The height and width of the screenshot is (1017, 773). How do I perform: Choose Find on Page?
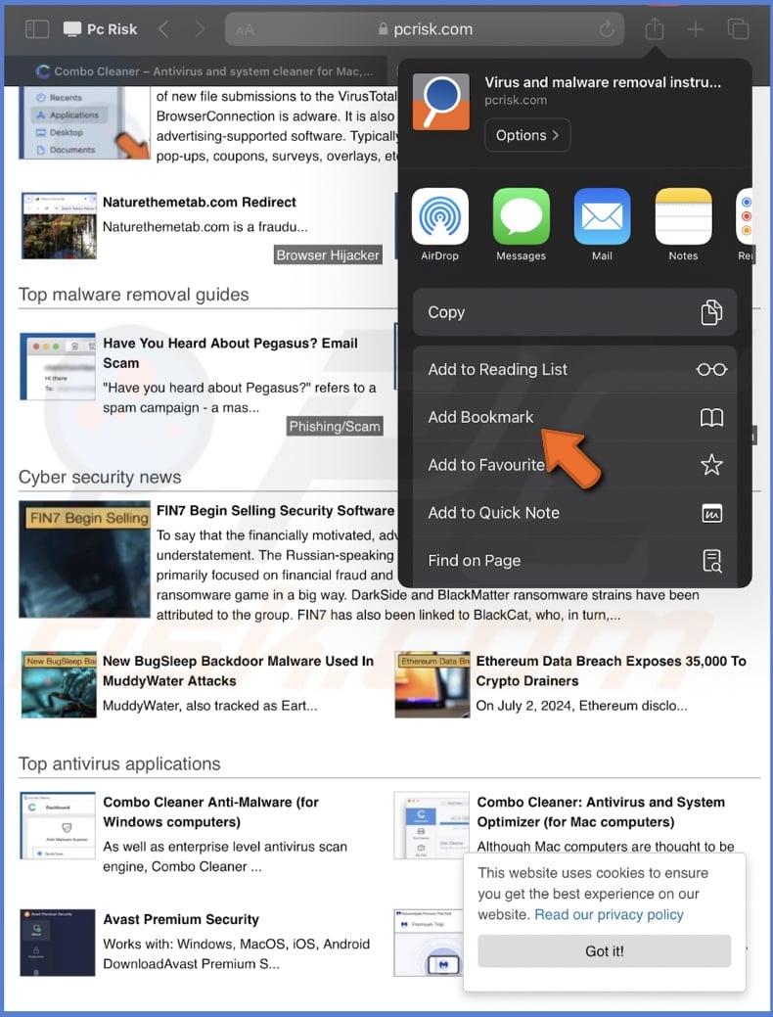[574, 561]
